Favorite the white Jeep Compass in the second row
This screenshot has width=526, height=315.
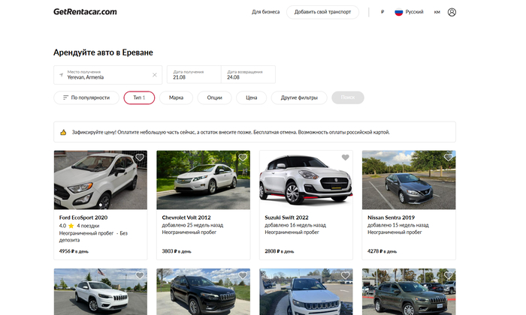point(345,275)
